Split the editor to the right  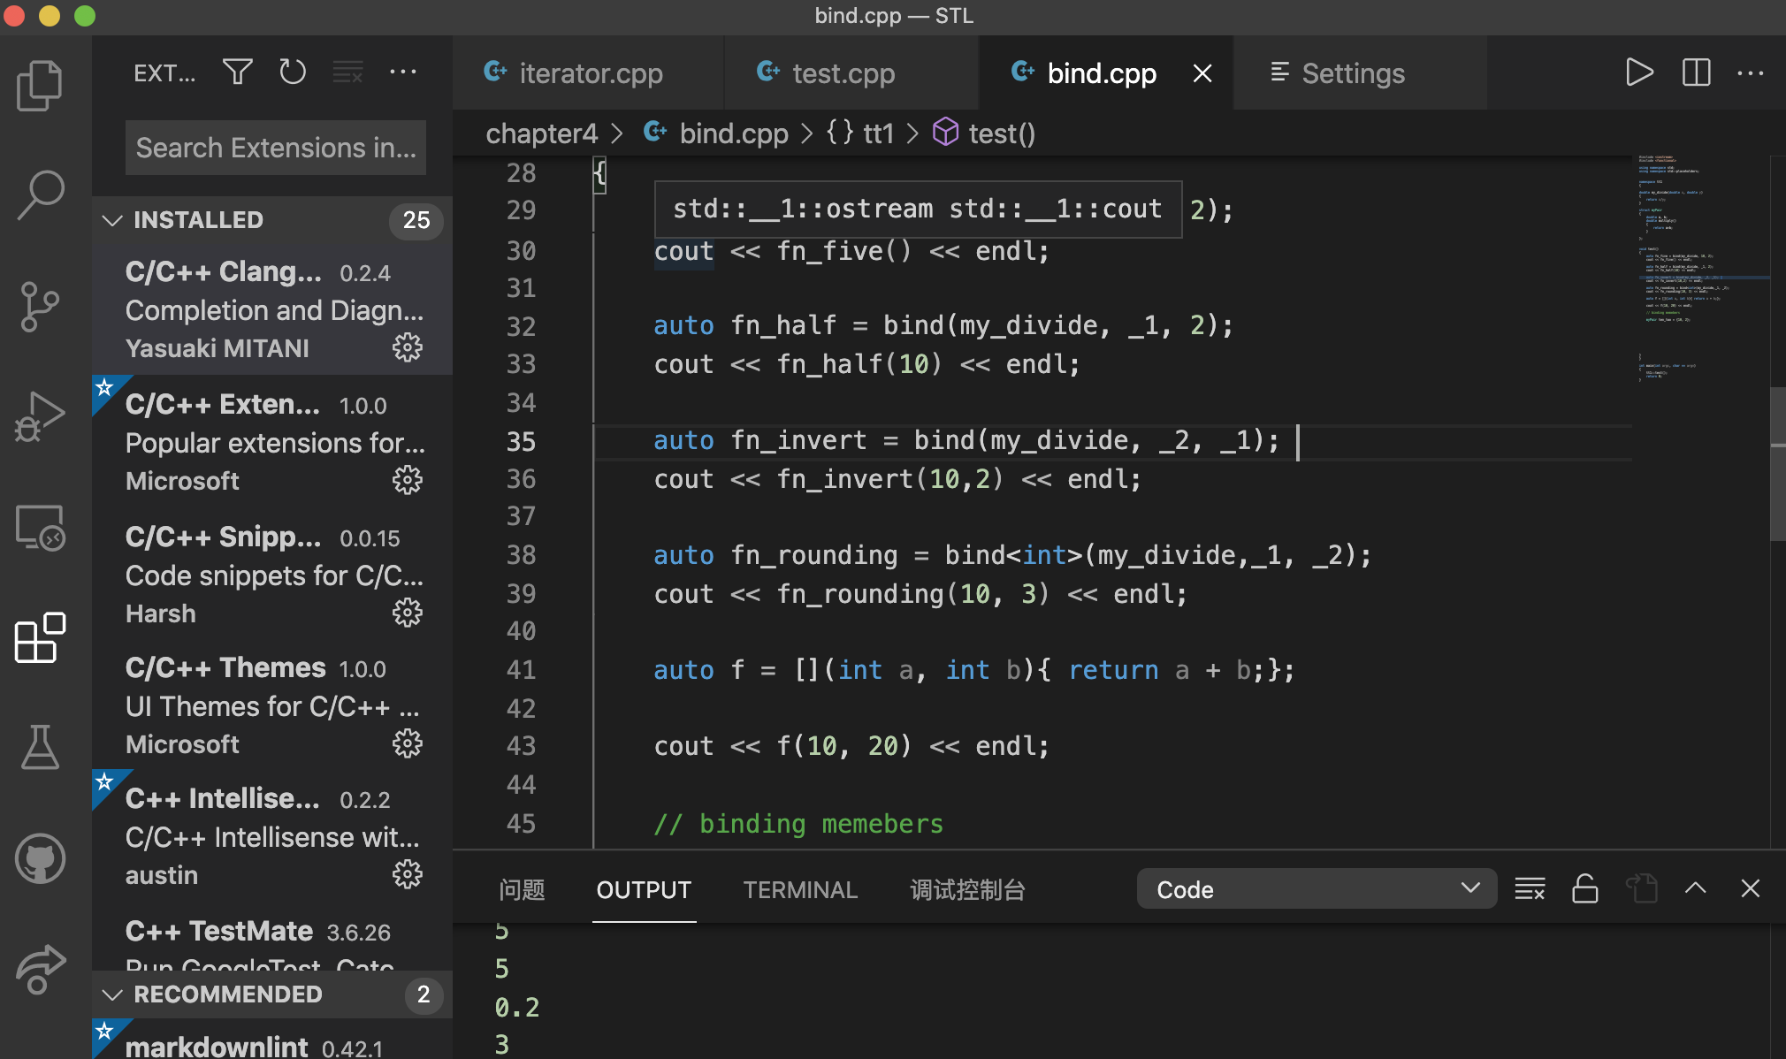coord(1696,72)
